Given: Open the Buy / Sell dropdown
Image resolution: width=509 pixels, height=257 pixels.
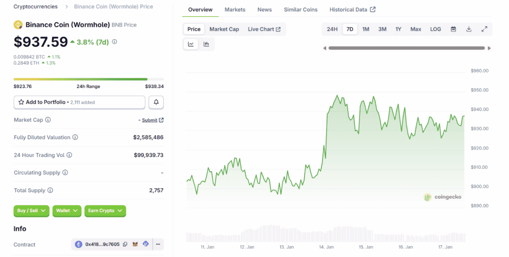Looking at the screenshot, I should 31,211.
